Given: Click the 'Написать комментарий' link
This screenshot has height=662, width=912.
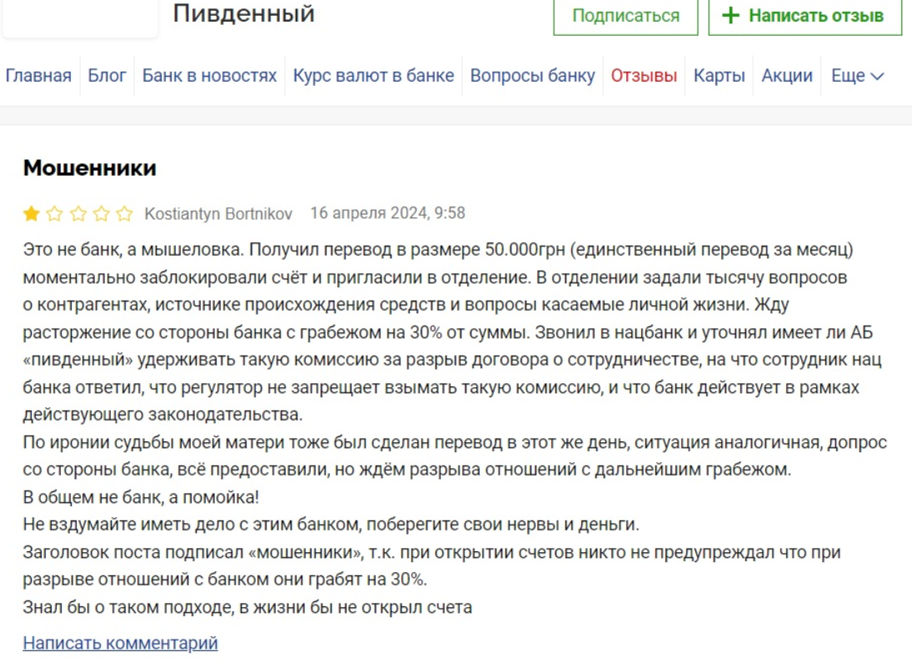Looking at the screenshot, I should pos(120,643).
